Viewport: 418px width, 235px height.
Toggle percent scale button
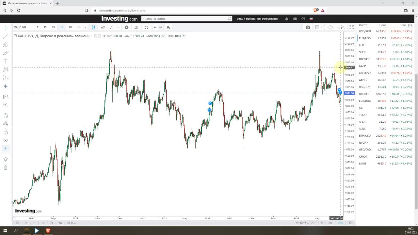click(322, 223)
